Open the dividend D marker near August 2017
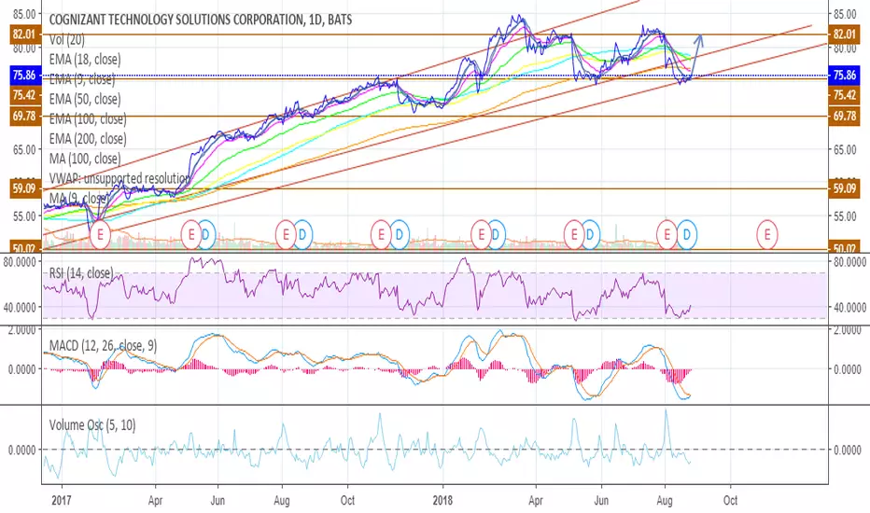 tap(302, 235)
